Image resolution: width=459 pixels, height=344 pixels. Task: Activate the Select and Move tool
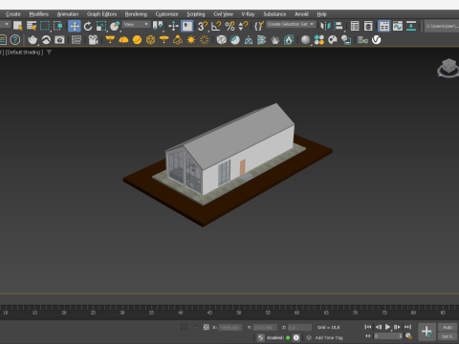[x=75, y=26]
